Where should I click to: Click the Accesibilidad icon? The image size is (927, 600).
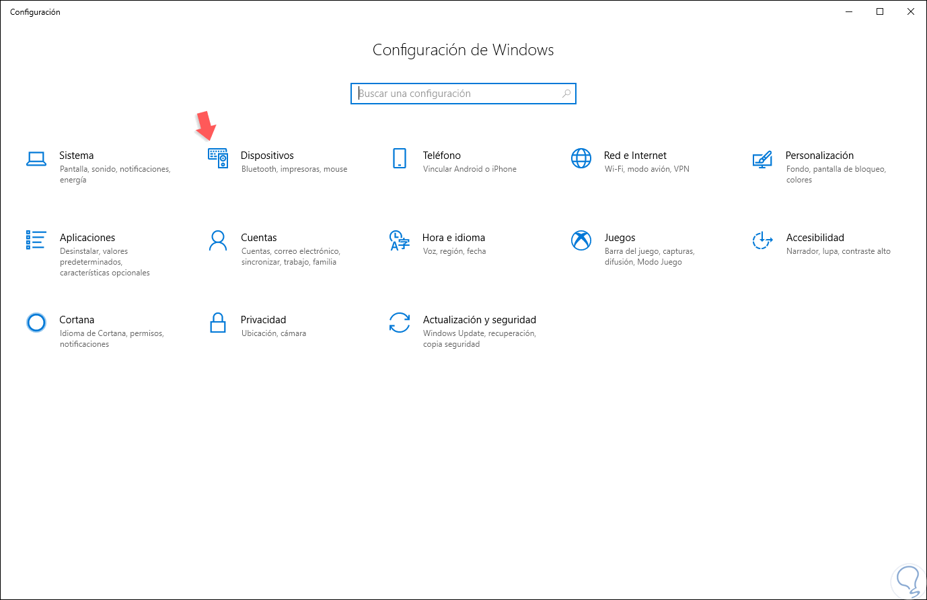pos(762,240)
